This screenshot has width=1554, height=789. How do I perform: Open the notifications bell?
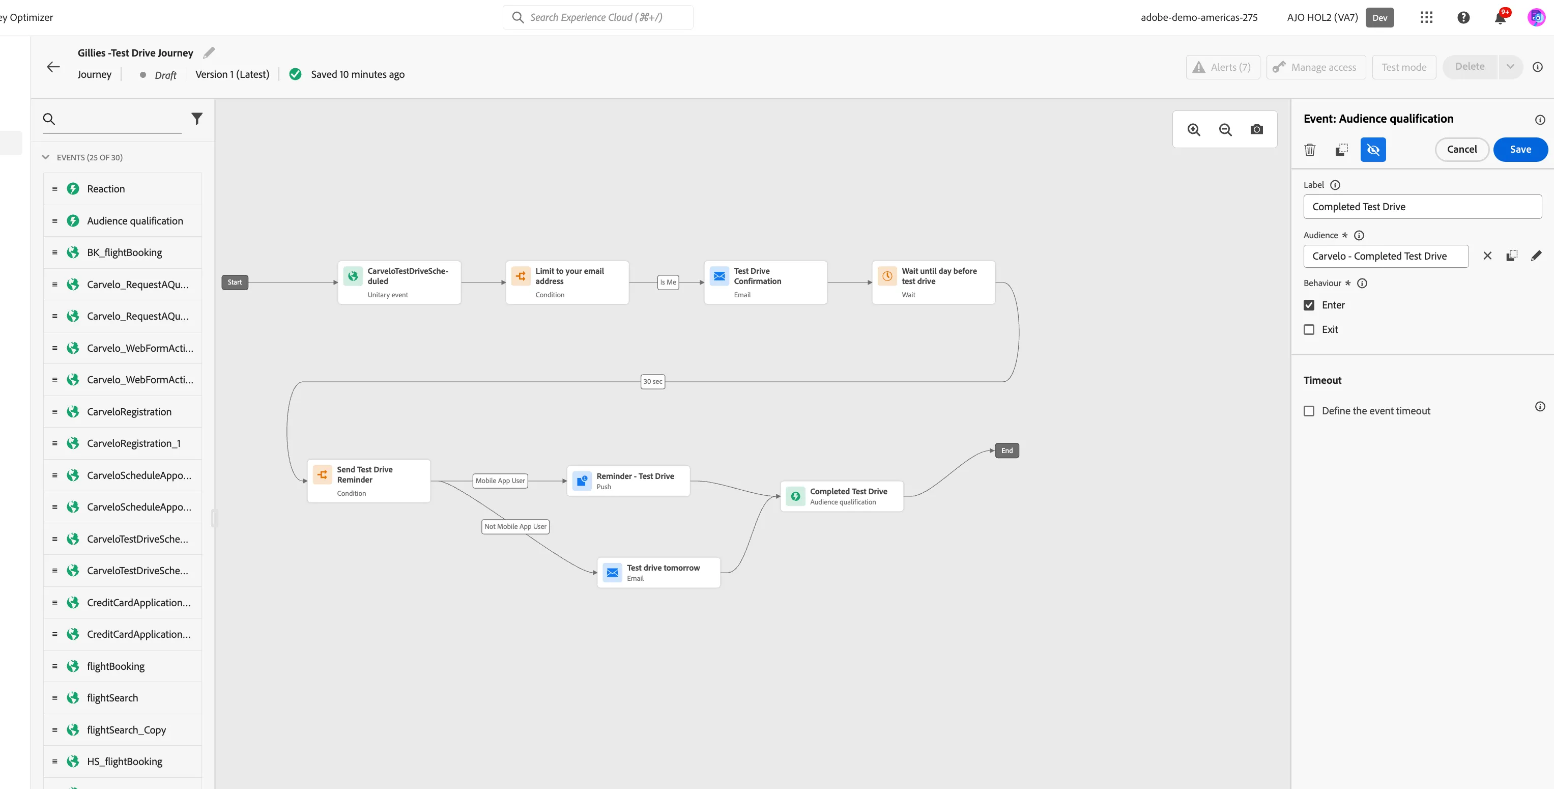tap(1500, 17)
